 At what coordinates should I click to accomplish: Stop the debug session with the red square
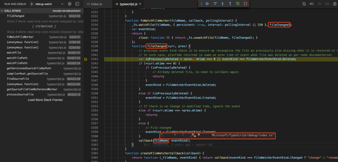[x=245, y=4]
